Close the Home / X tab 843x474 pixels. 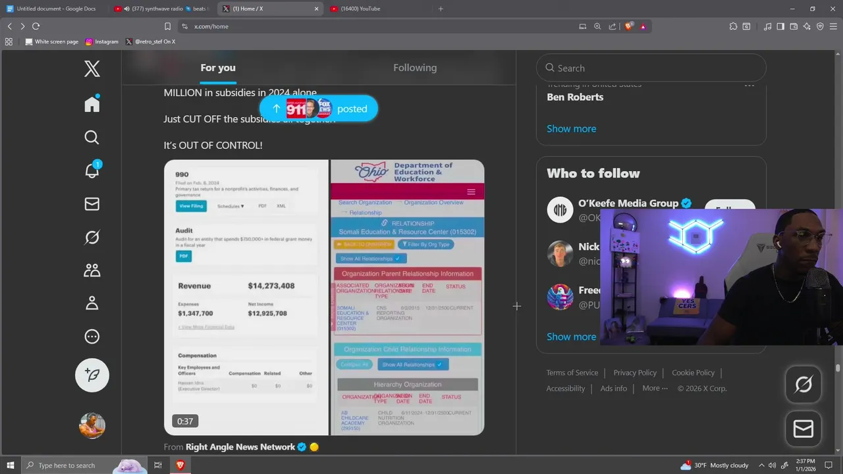[316, 9]
